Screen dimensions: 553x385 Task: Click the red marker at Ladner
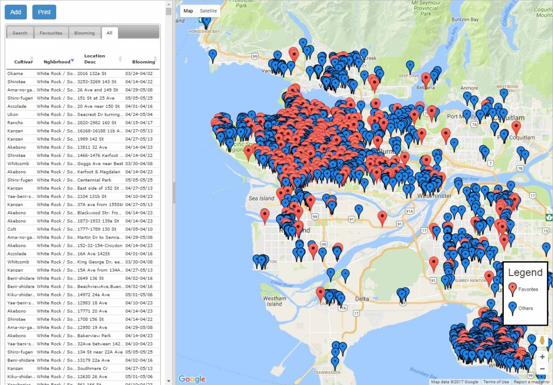pyautogui.click(x=320, y=294)
